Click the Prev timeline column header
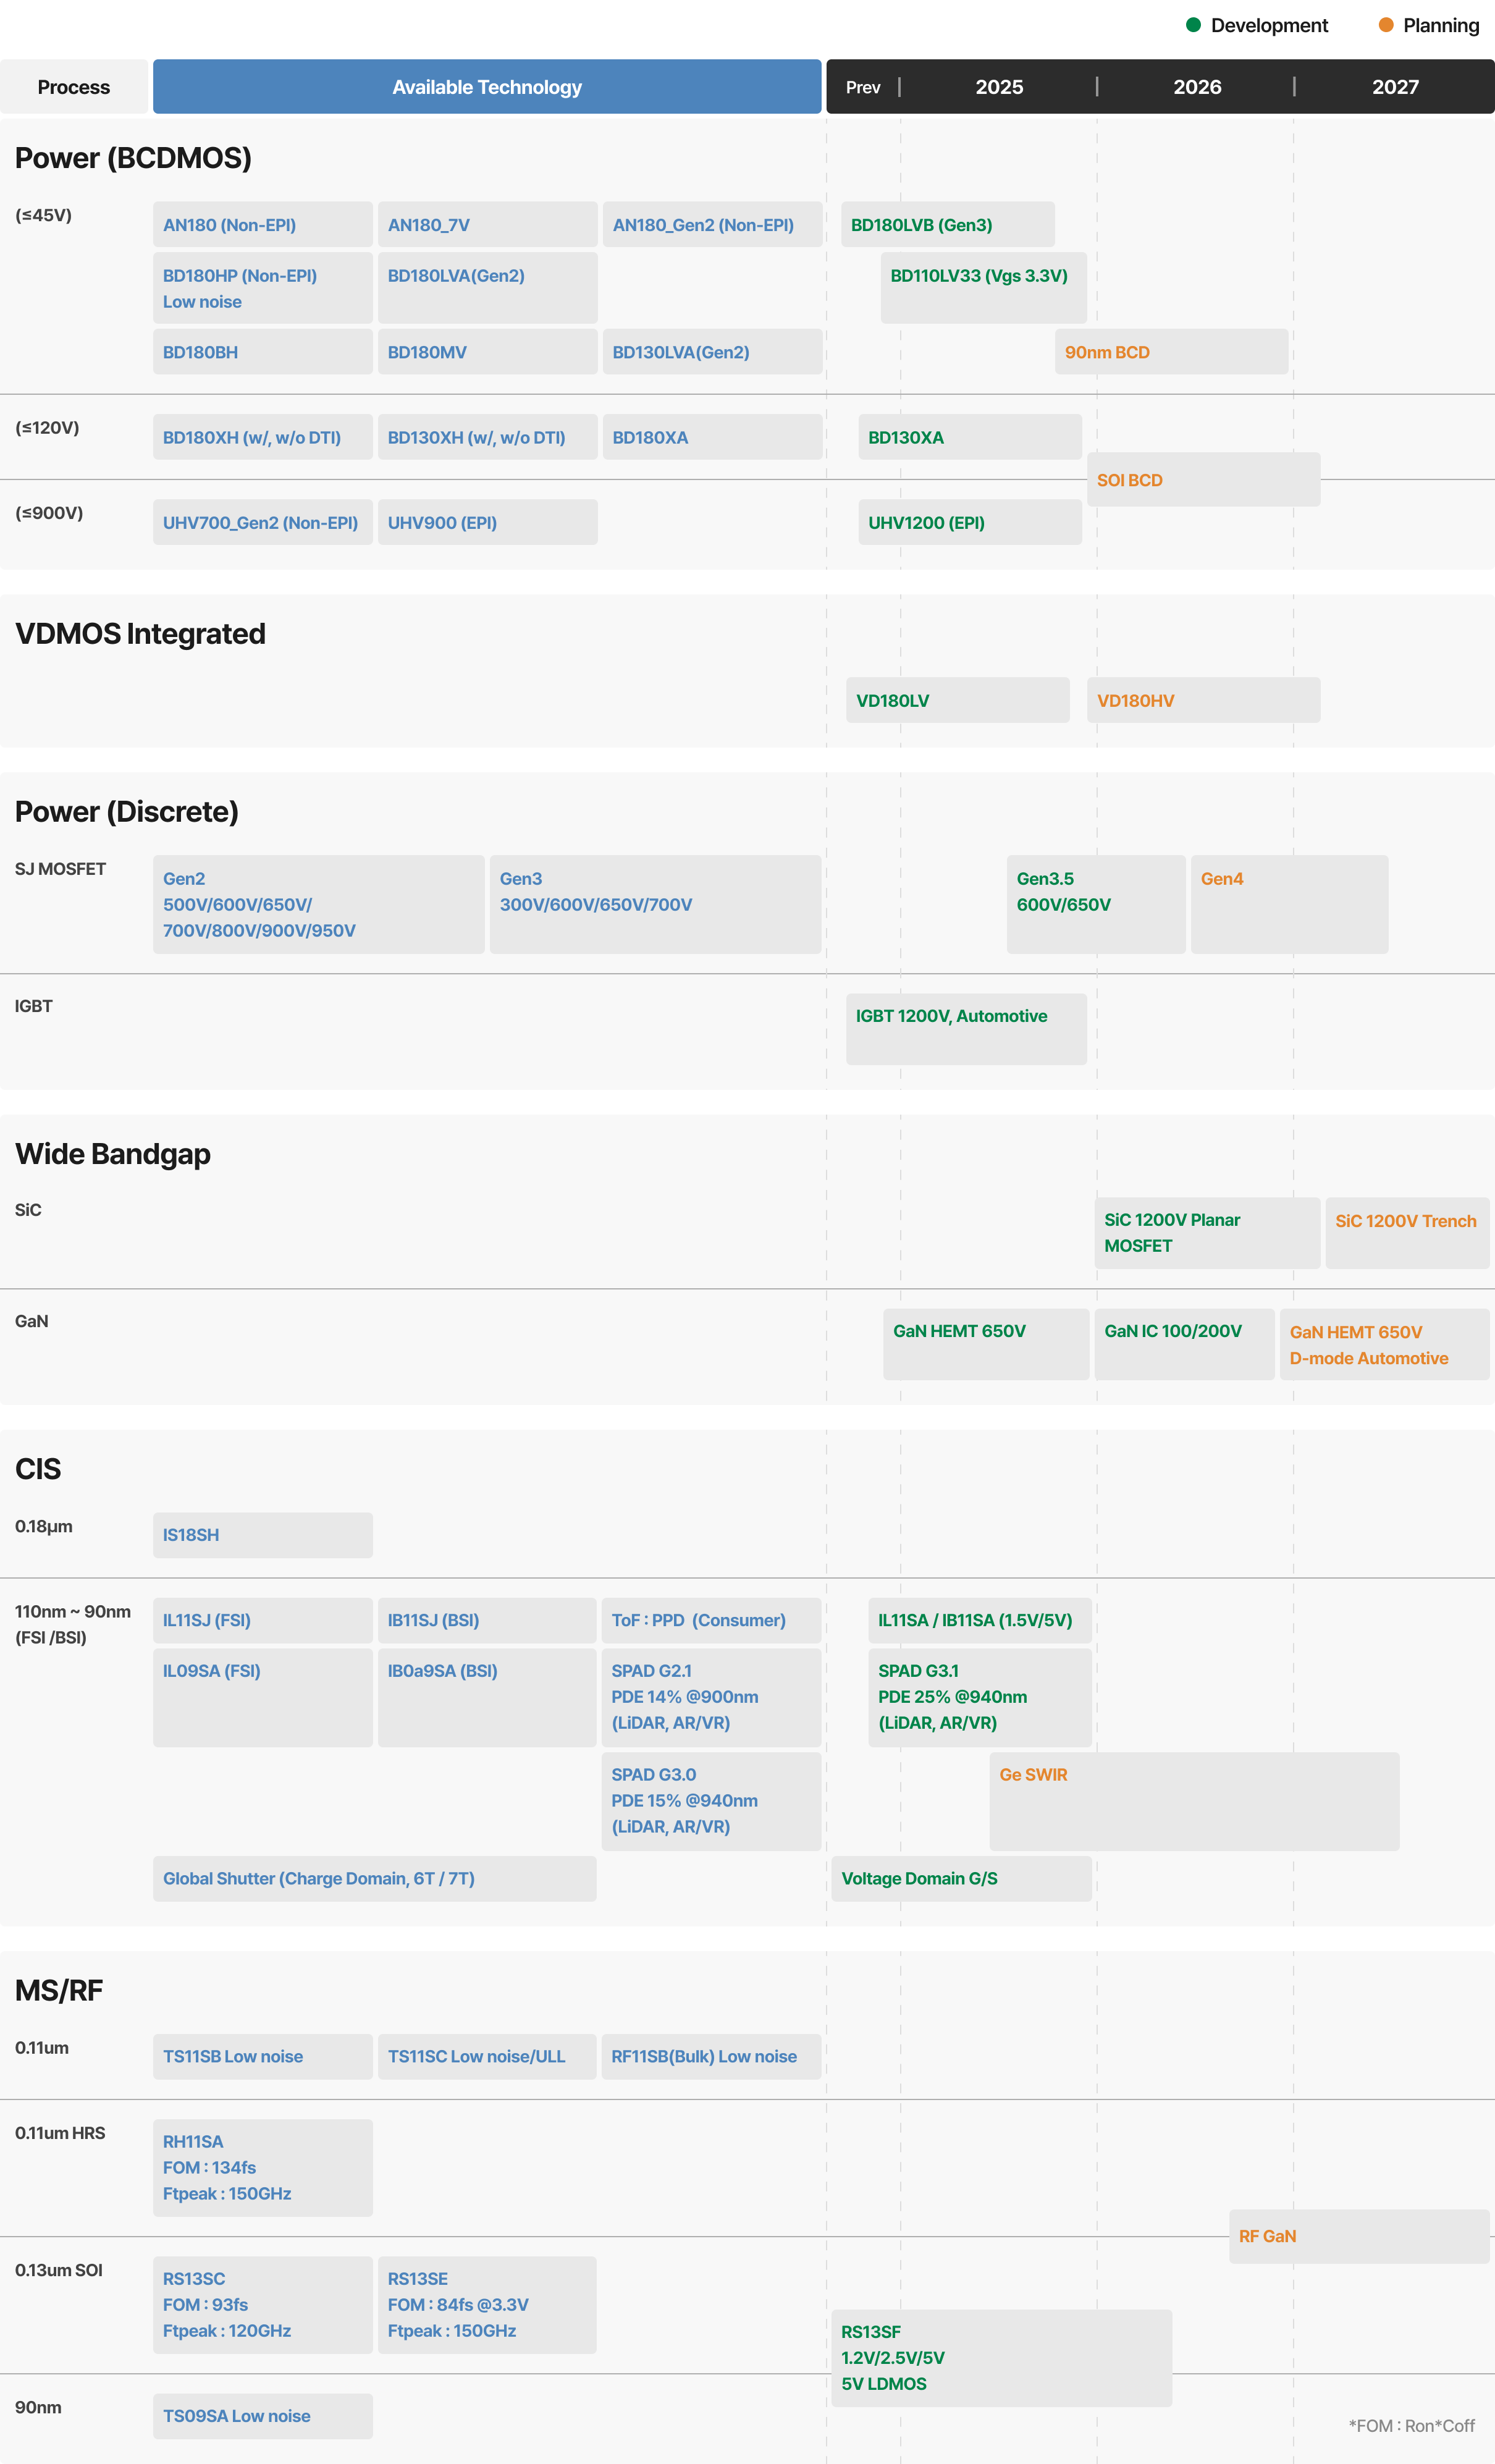Image resolution: width=1495 pixels, height=2464 pixels. click(x=863, y=87)
